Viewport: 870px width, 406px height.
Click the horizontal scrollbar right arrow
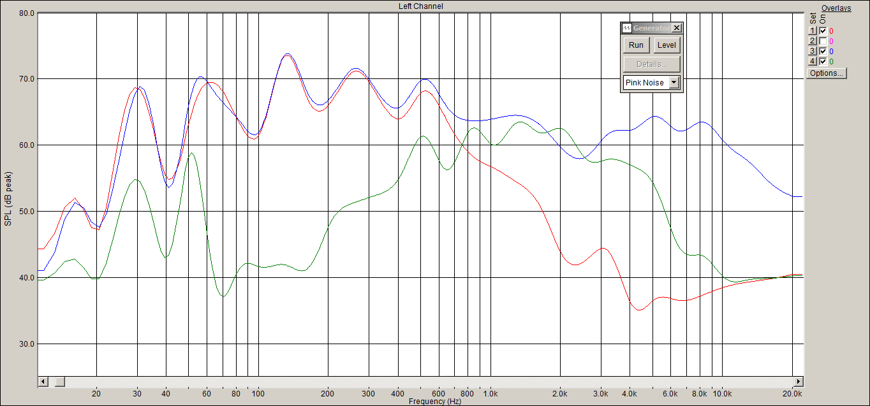tap(798, 381)
